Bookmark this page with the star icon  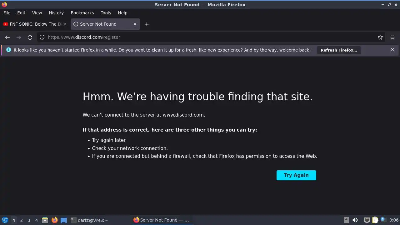click(x=380, y=37)
